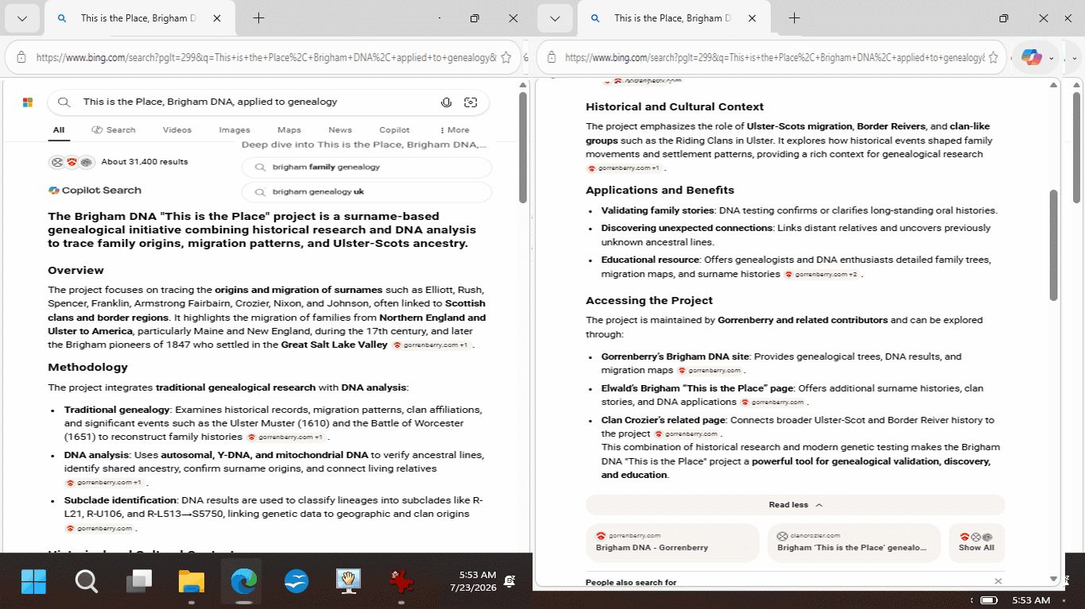Open the clancrozier.com Brigham source card

(854, 542)
